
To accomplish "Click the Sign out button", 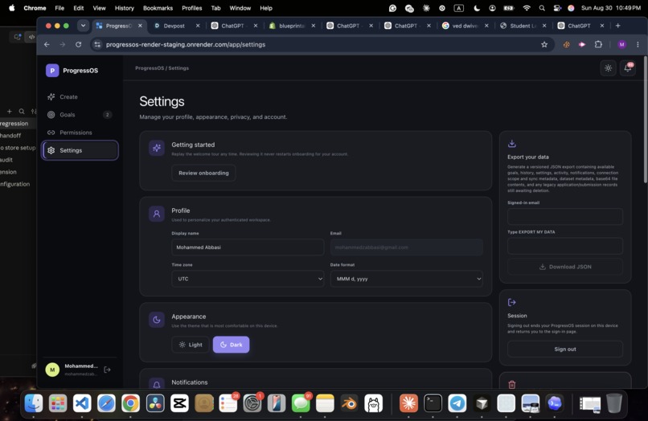I will pos(565,349).
